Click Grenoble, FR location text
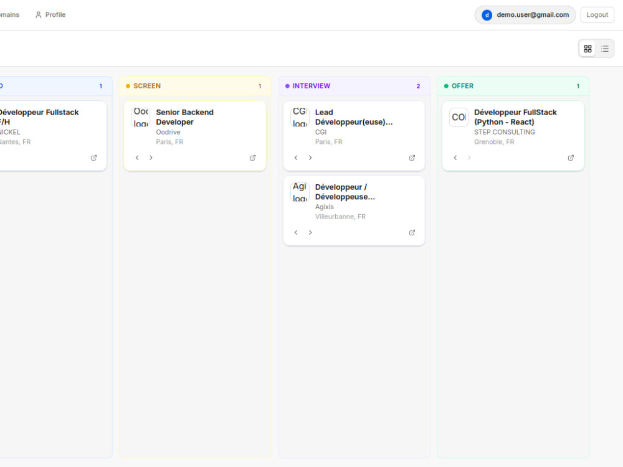Viewport: 623px width, 467px height. [x=494, y=142]
